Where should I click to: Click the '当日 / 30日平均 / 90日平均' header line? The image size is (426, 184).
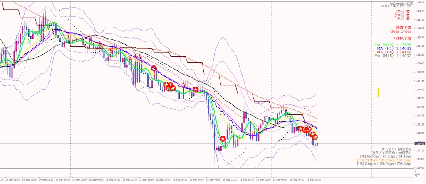[x=392, y=153]
